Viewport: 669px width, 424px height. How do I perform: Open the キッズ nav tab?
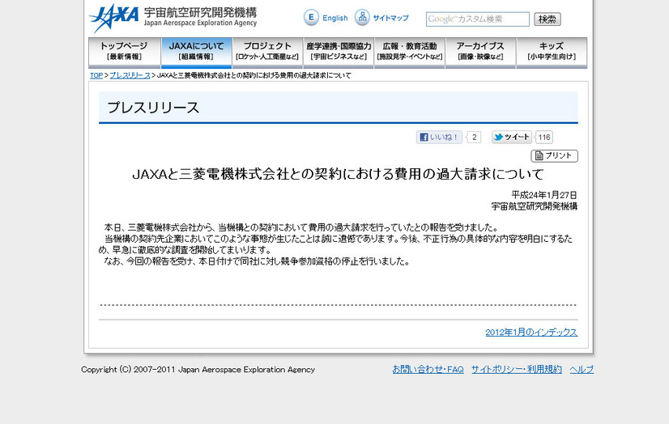tap(552, 53)
